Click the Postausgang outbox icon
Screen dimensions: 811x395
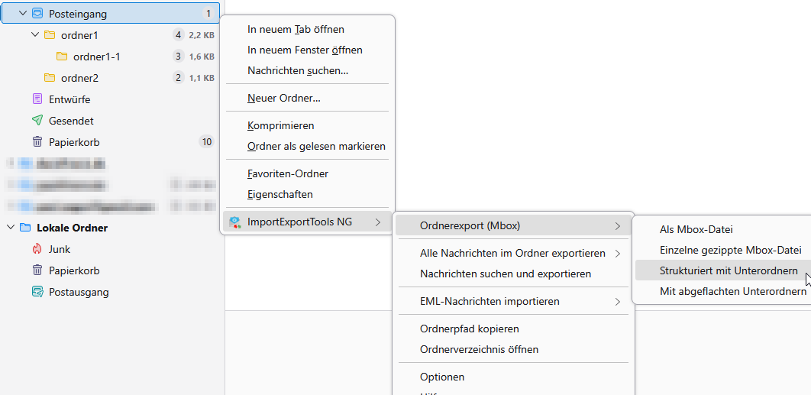tap(37, 292)
